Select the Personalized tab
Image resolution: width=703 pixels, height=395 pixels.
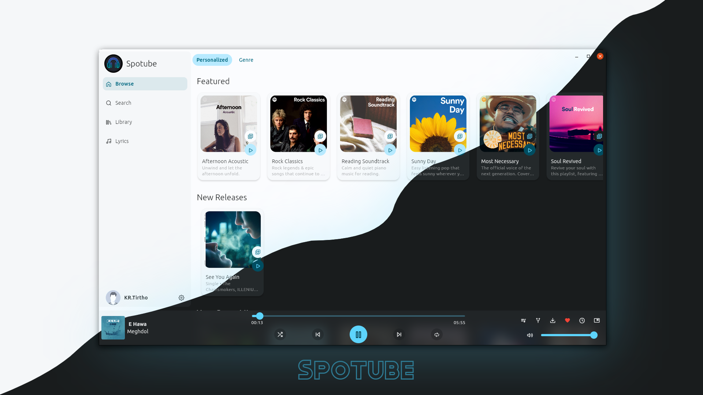212,59
